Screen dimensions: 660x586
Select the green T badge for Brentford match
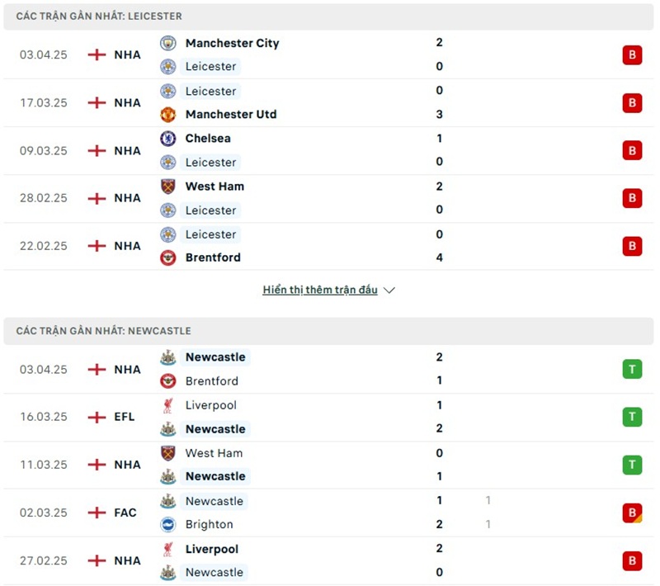click(632, 369)
